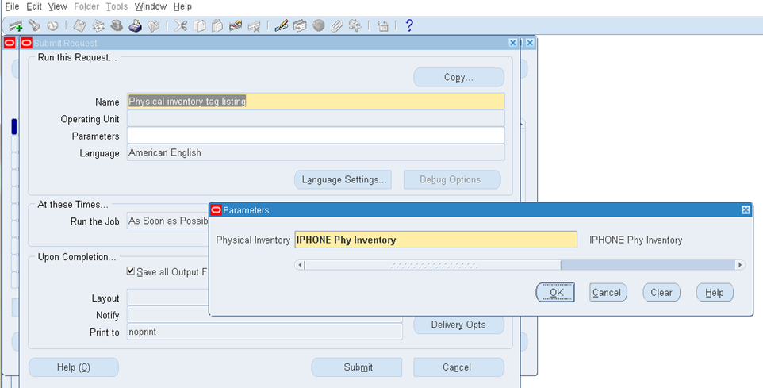The height and width of the screenshot is (388, 763).
Task: Click the Print toolbar icon
Action: [136, 25]
